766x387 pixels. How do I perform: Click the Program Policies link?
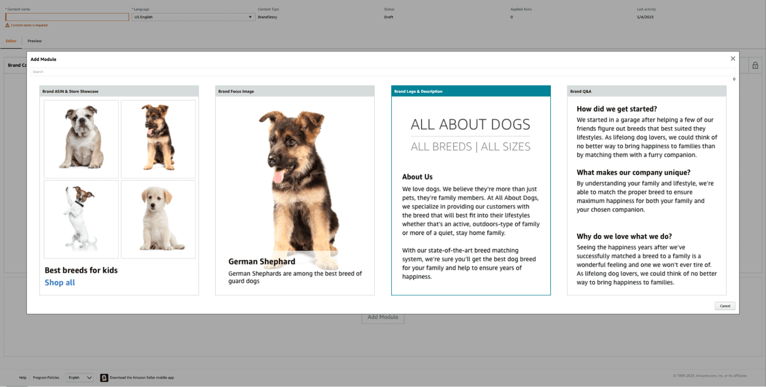click(46, 377)
